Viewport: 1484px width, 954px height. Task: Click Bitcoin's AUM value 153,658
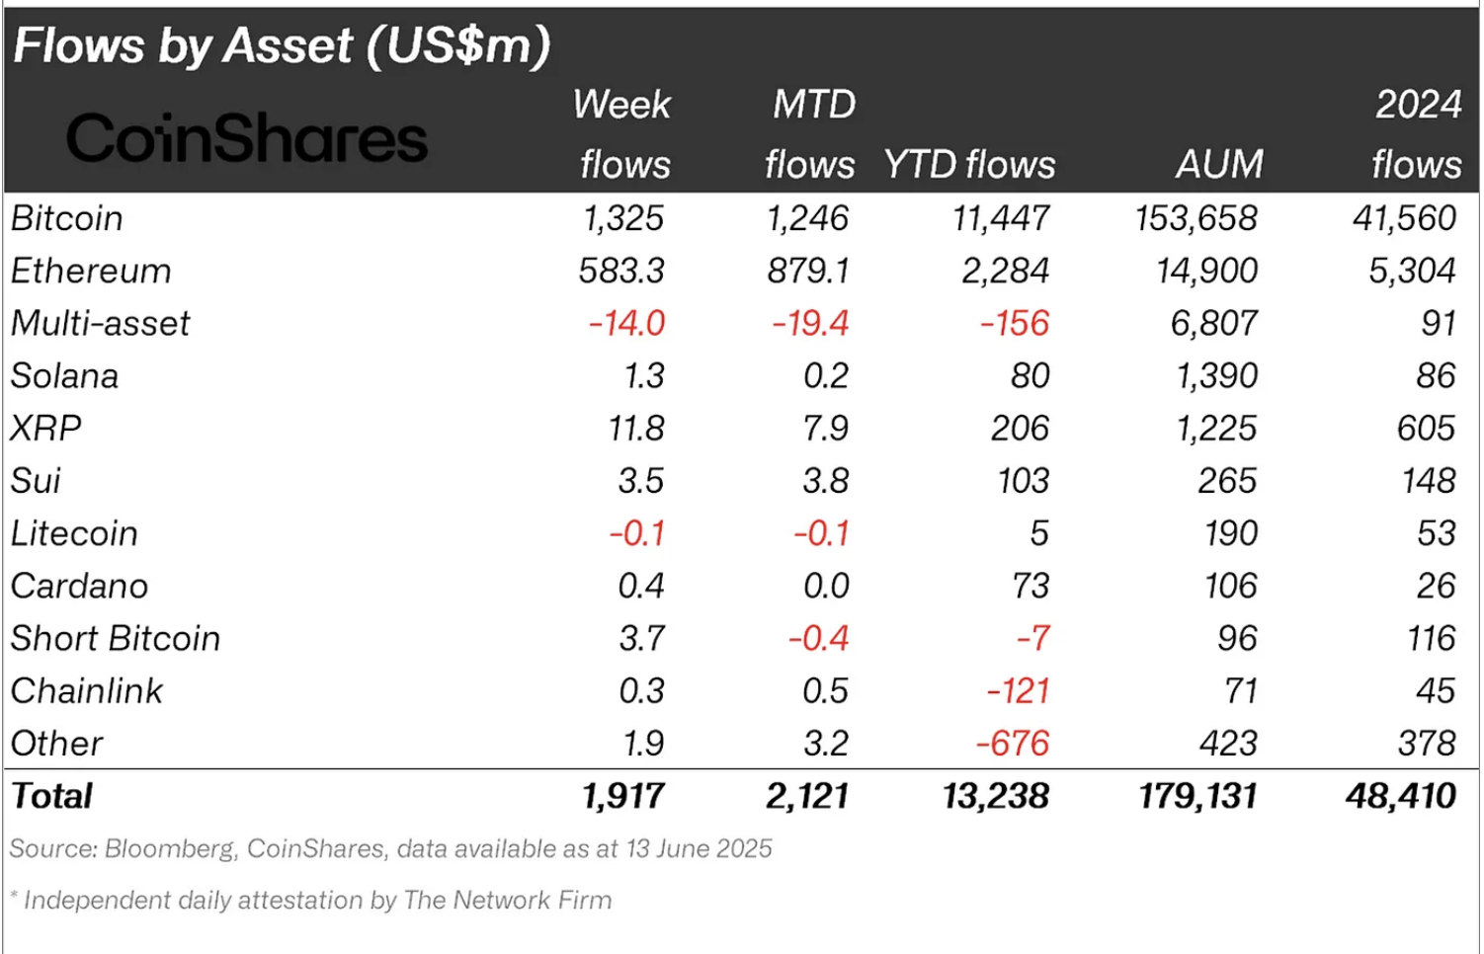tap(1196, 218)
